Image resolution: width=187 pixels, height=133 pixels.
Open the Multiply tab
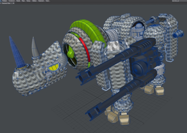point(4,1)
